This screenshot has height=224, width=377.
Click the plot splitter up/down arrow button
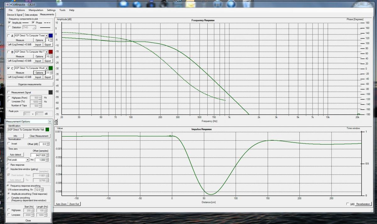point(56,122)
